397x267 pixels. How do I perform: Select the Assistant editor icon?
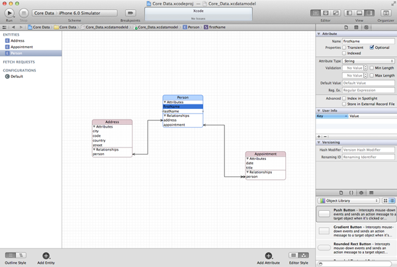pyautogui.click(x=326, y=13)
